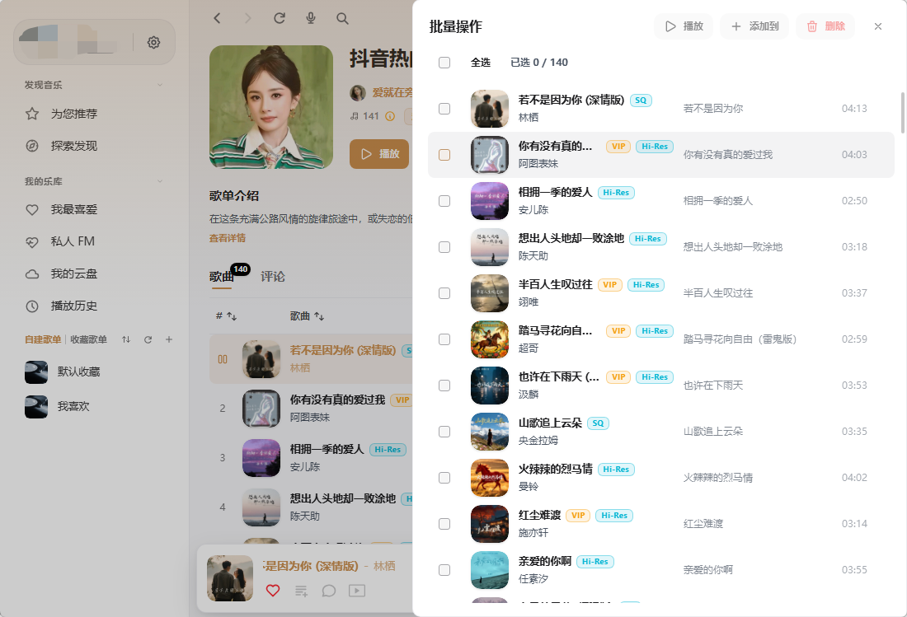Click the forward navigation arrow
Image resolution: width=907 pixels, height=617 pixels.
coord(248,18)
